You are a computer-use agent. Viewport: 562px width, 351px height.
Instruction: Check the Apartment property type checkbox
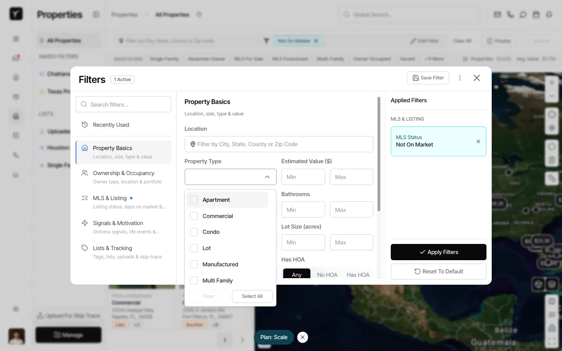click(x=194, y=200)
